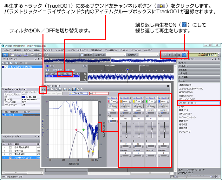The width and height of the screenshot is (222, 180).
Task: Open the ファイル(F) menu
Action: [7, 50]
